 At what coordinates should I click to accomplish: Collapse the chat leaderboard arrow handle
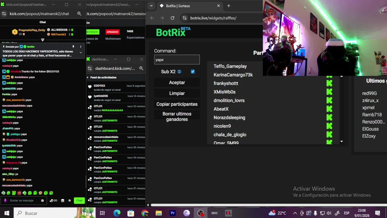(43, 40)
